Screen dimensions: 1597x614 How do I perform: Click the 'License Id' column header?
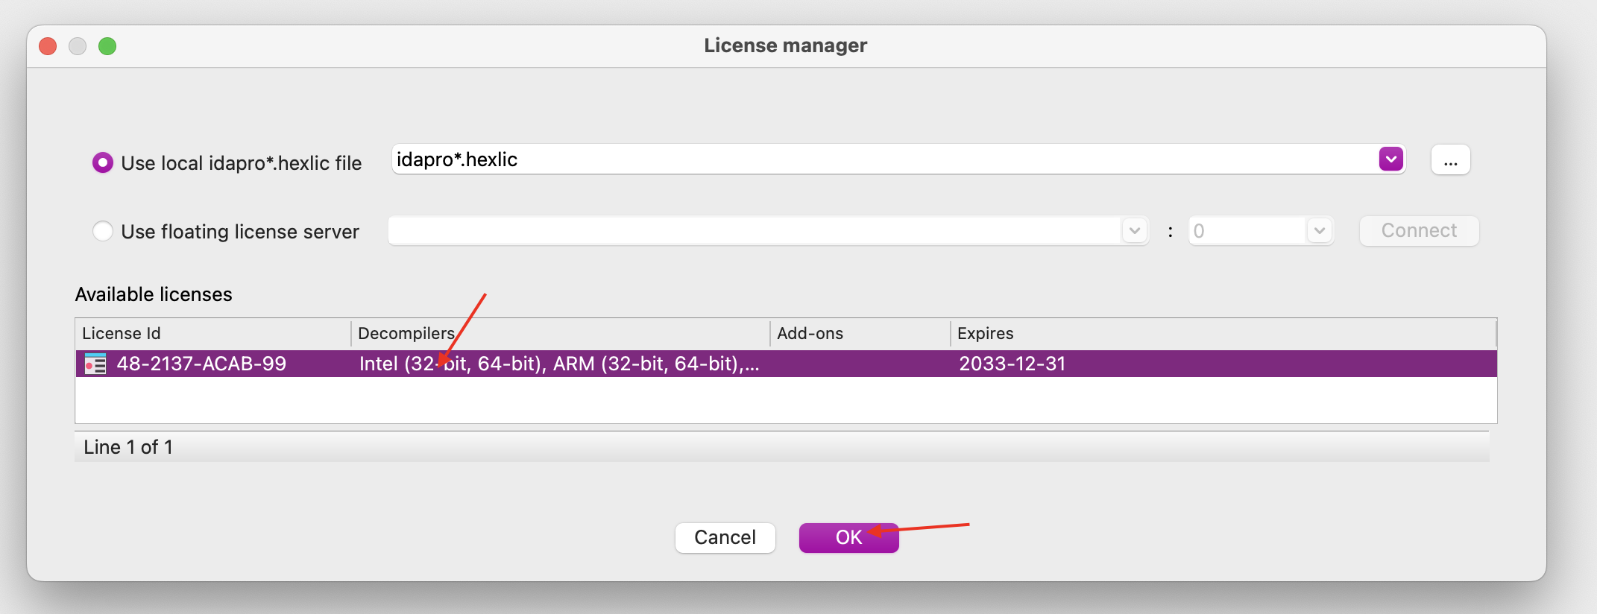(212, 333)
